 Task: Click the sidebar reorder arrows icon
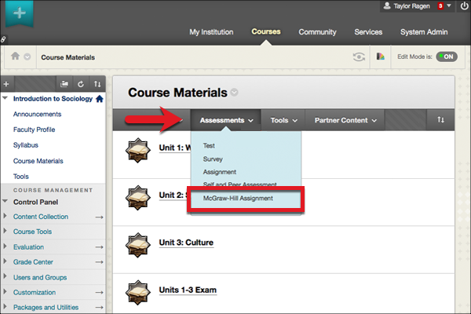coord(97,83)
